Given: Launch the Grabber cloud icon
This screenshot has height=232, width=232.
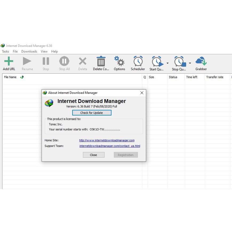Looking at the screenshot, I should point(201,61).
